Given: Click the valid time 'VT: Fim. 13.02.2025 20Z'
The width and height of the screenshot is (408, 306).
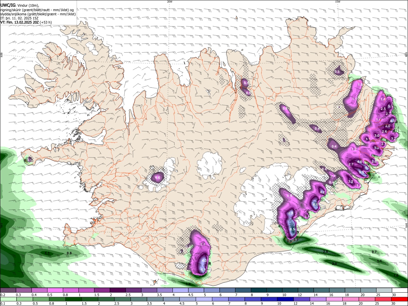Looking at the screenshot, I should (19, 22).
